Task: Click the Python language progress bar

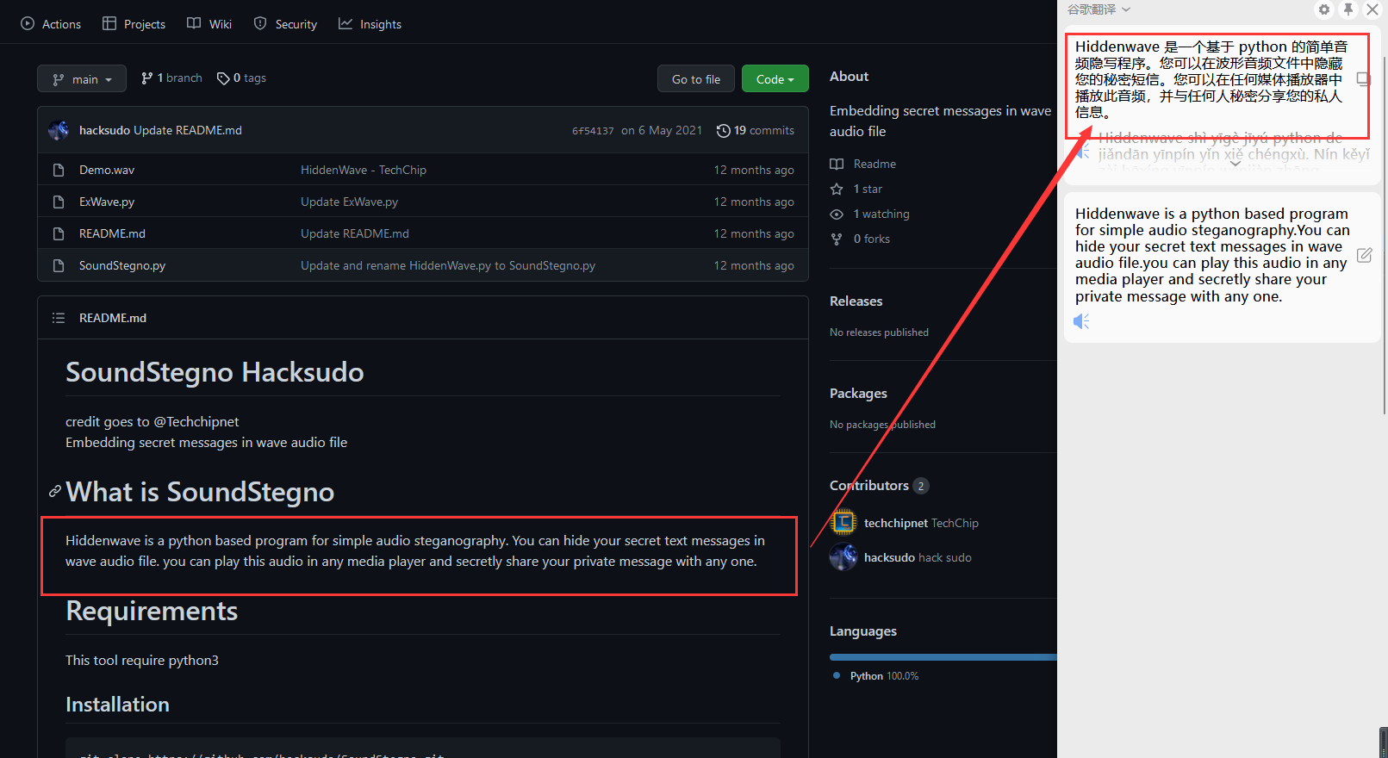Action: (x=943, y=657)
